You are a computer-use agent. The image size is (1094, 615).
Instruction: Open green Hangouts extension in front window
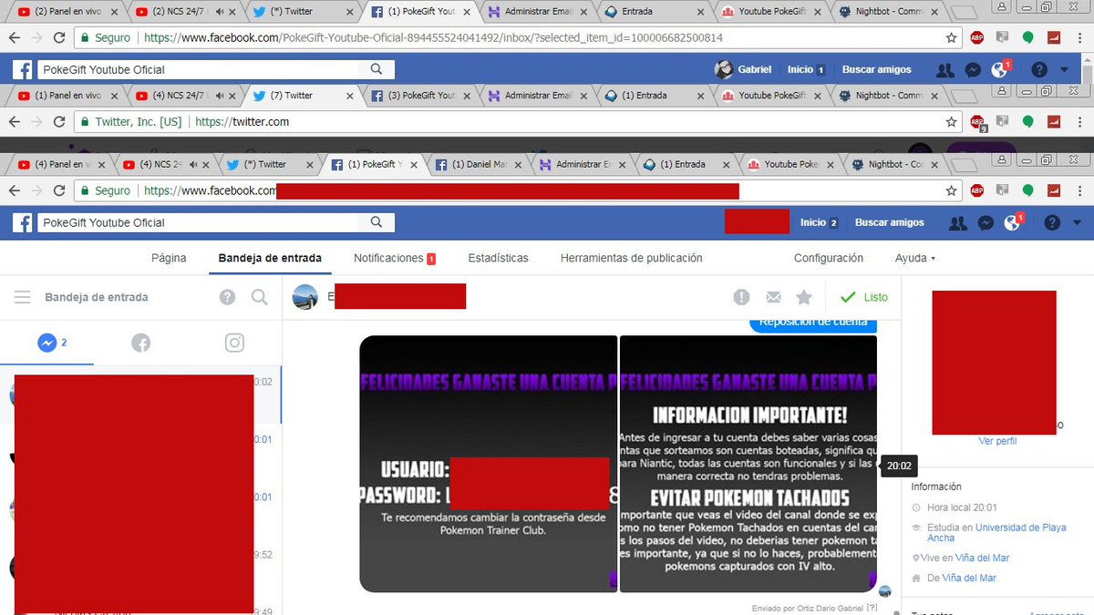pyautogui.click(x=1027, y=190)
